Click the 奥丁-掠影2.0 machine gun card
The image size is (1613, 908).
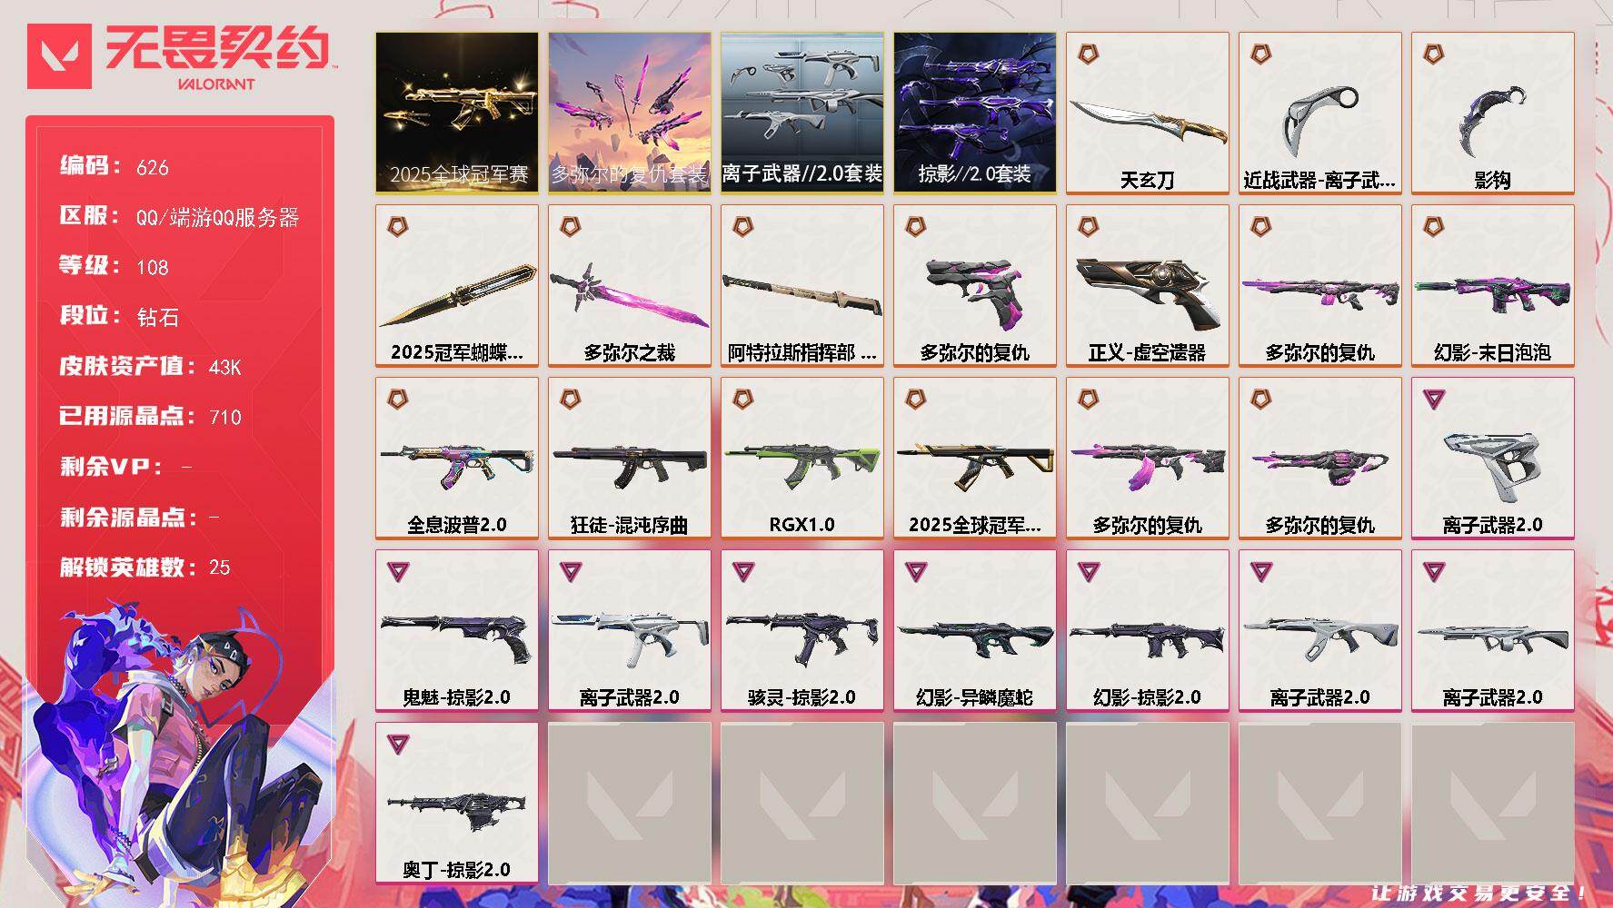coord(457,803)
